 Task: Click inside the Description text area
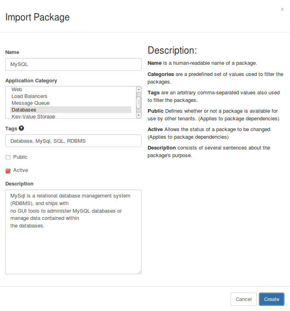click(x=73, y=248)
